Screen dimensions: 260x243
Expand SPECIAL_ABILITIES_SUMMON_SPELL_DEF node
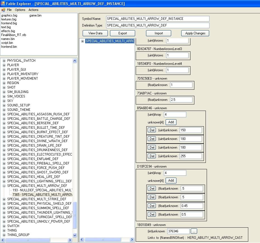(4, 208)
